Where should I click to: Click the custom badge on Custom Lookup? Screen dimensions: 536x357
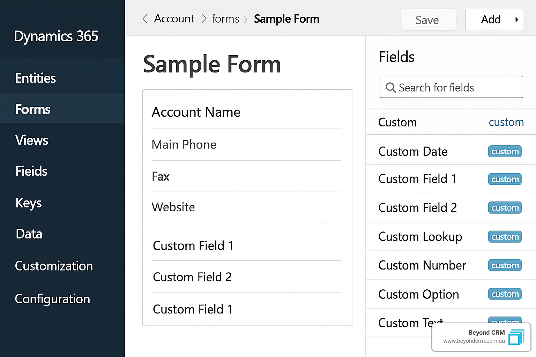505,237
